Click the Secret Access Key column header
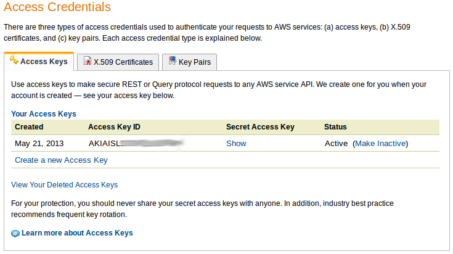Image resolution: width=453 pixels, height=254 pixels. (260, 127)
